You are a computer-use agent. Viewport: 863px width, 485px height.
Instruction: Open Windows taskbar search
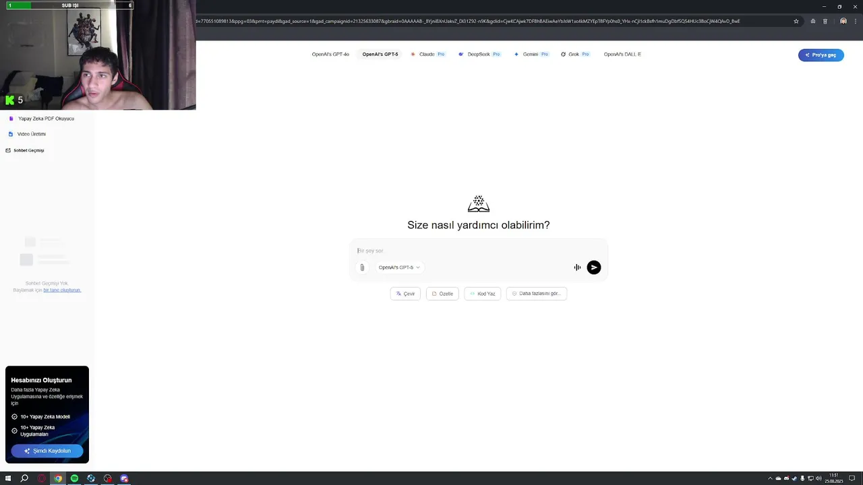coord(24,478)
